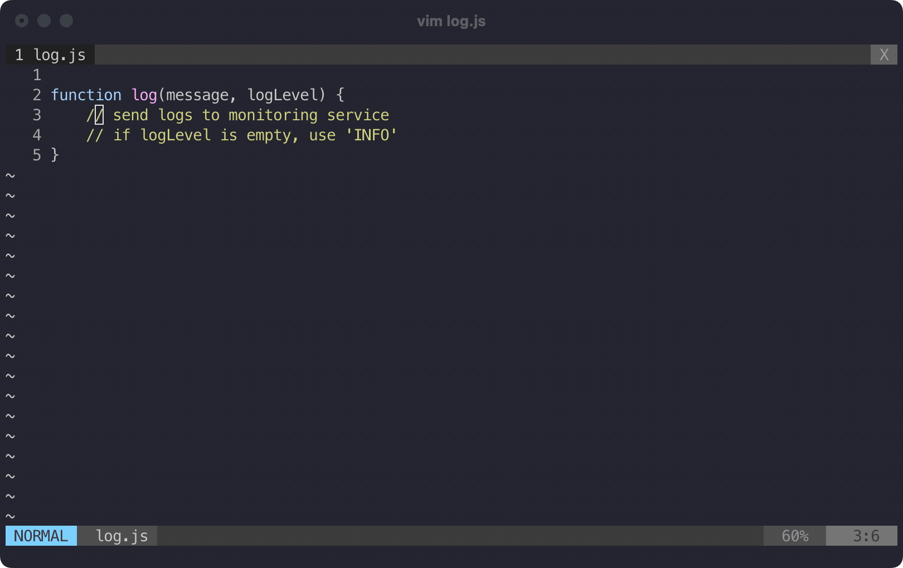
Task: Place cursor on the word 'monitoring'
Action: coord(273,115)
